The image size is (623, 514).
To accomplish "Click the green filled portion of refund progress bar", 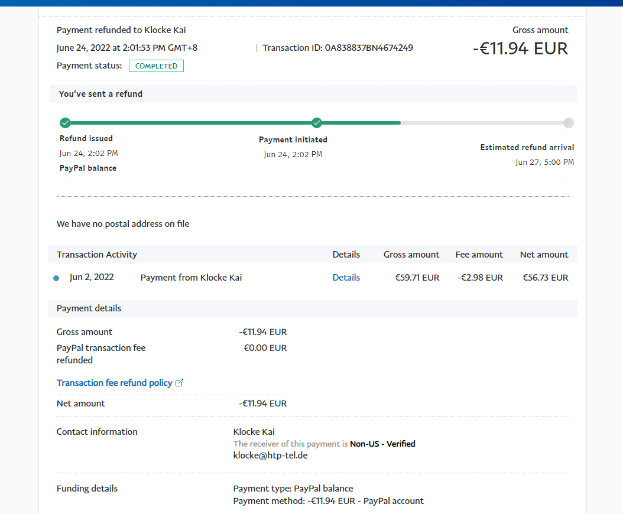I will [x=189, y=123].
